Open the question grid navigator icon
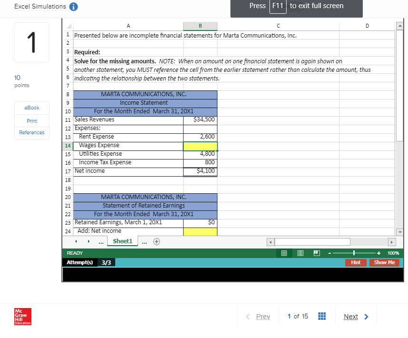408x338 pixels. (322, 316)
